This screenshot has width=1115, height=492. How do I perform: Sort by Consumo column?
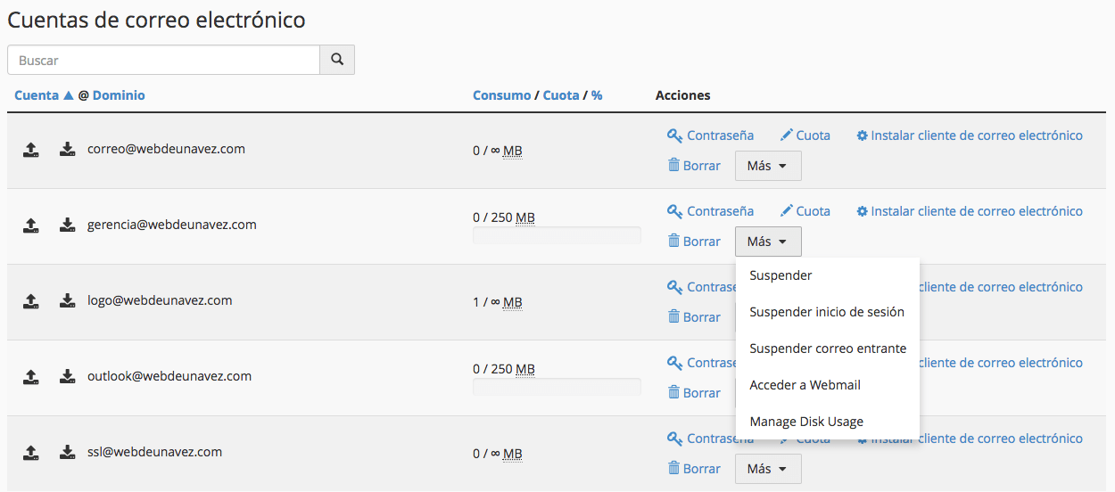pos(501,95)
